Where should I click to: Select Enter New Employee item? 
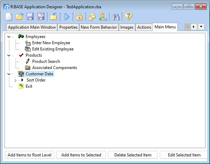[x=51, y=43]
